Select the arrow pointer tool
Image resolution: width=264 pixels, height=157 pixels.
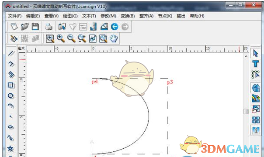point(256,54)
